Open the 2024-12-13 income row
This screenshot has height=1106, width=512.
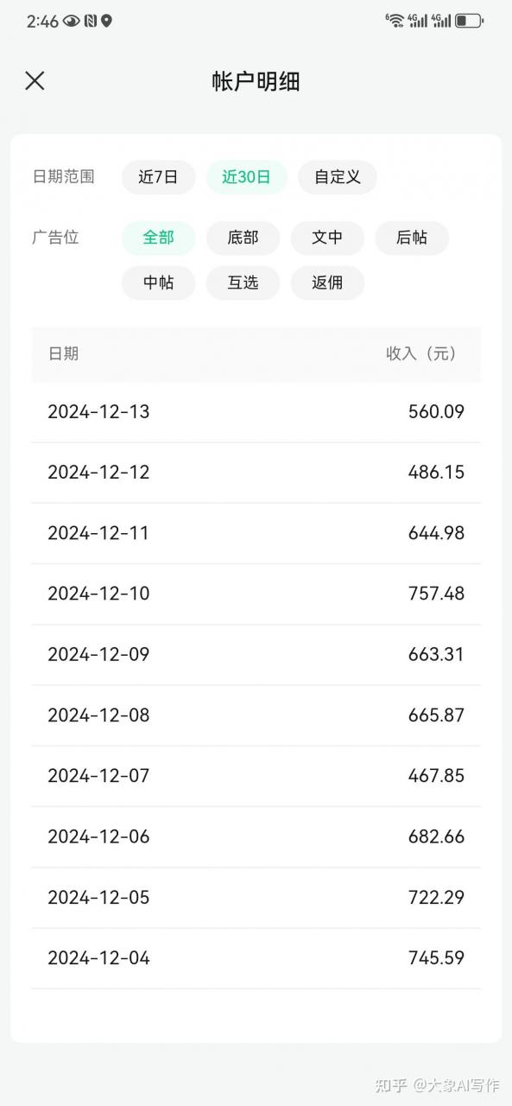pyautogui.click(x=256, y=412)
